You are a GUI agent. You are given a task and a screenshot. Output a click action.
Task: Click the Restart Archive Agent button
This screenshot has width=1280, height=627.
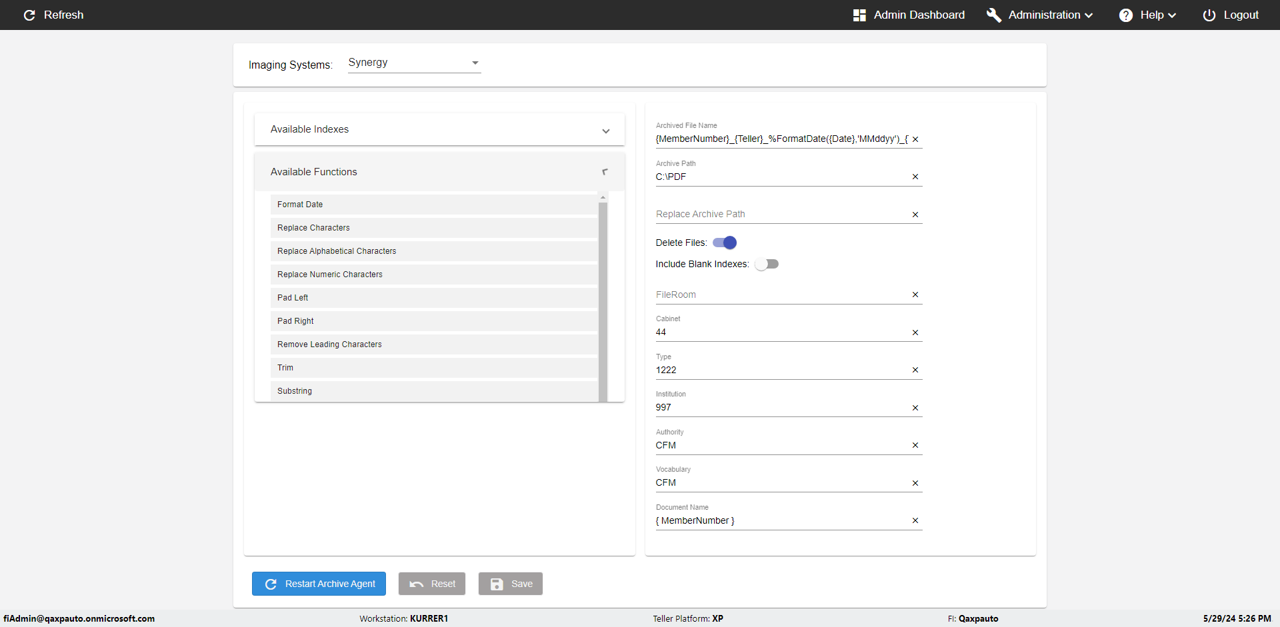click(319, 584)
